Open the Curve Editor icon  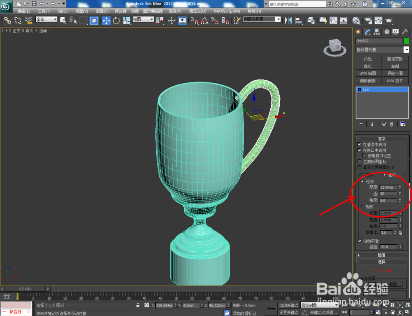(x=333, y=20)
